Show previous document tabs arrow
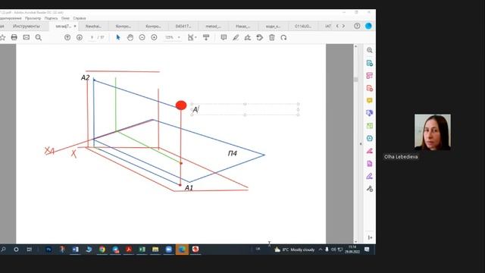The image size is (485, 273). pos(337,26)
